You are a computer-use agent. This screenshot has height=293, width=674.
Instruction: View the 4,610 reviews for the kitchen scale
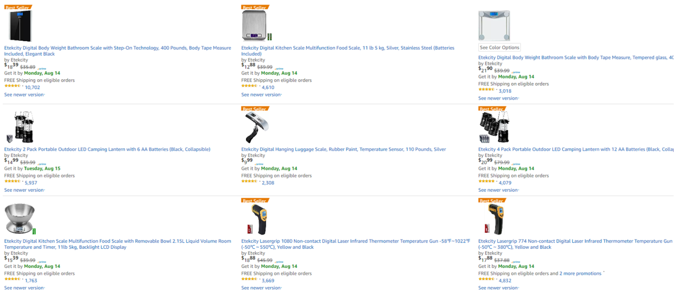coord(268,87)
